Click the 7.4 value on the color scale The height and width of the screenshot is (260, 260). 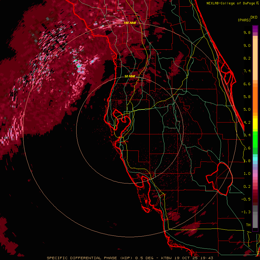(x=247, y=71)
